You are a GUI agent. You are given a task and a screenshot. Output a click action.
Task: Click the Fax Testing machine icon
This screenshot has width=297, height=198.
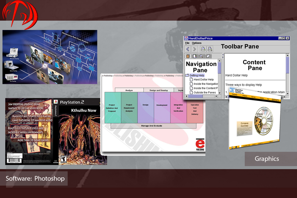[x=11, y=77]
